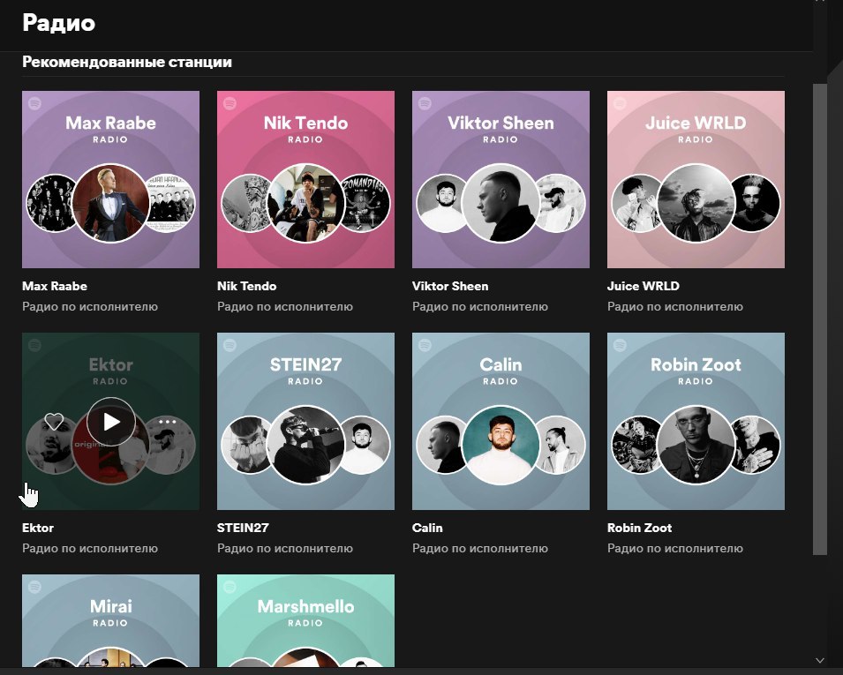
Task: Play the Ektor radio station
Action: click(111, 422)
